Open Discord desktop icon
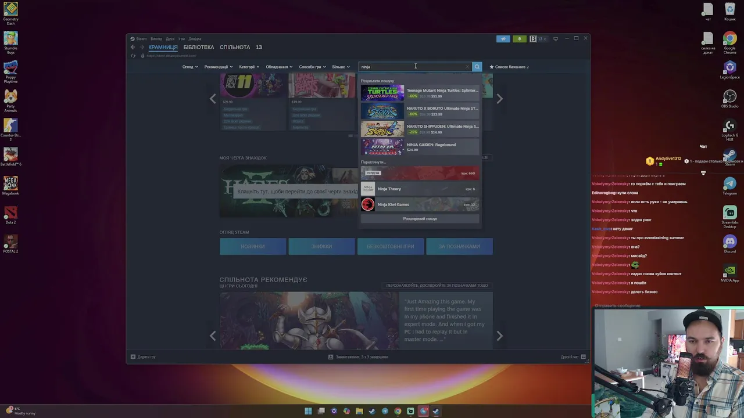This screenshot has width=744, height=418. tap(729, 243)
